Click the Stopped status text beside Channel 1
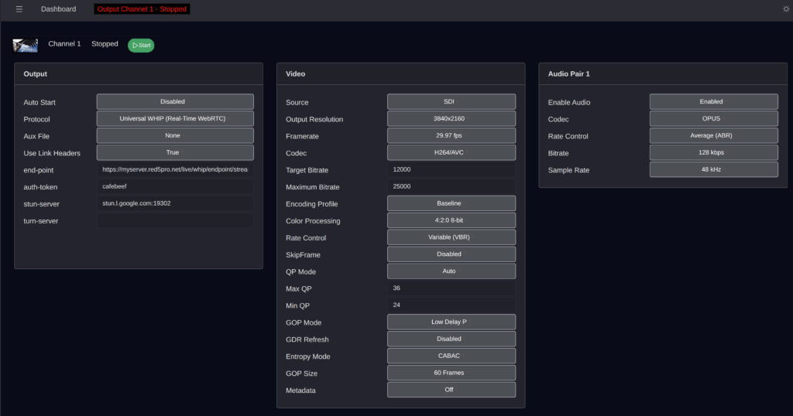Image resolution: width=793 pixels, height=416 pixels. (x=105, y=44)
